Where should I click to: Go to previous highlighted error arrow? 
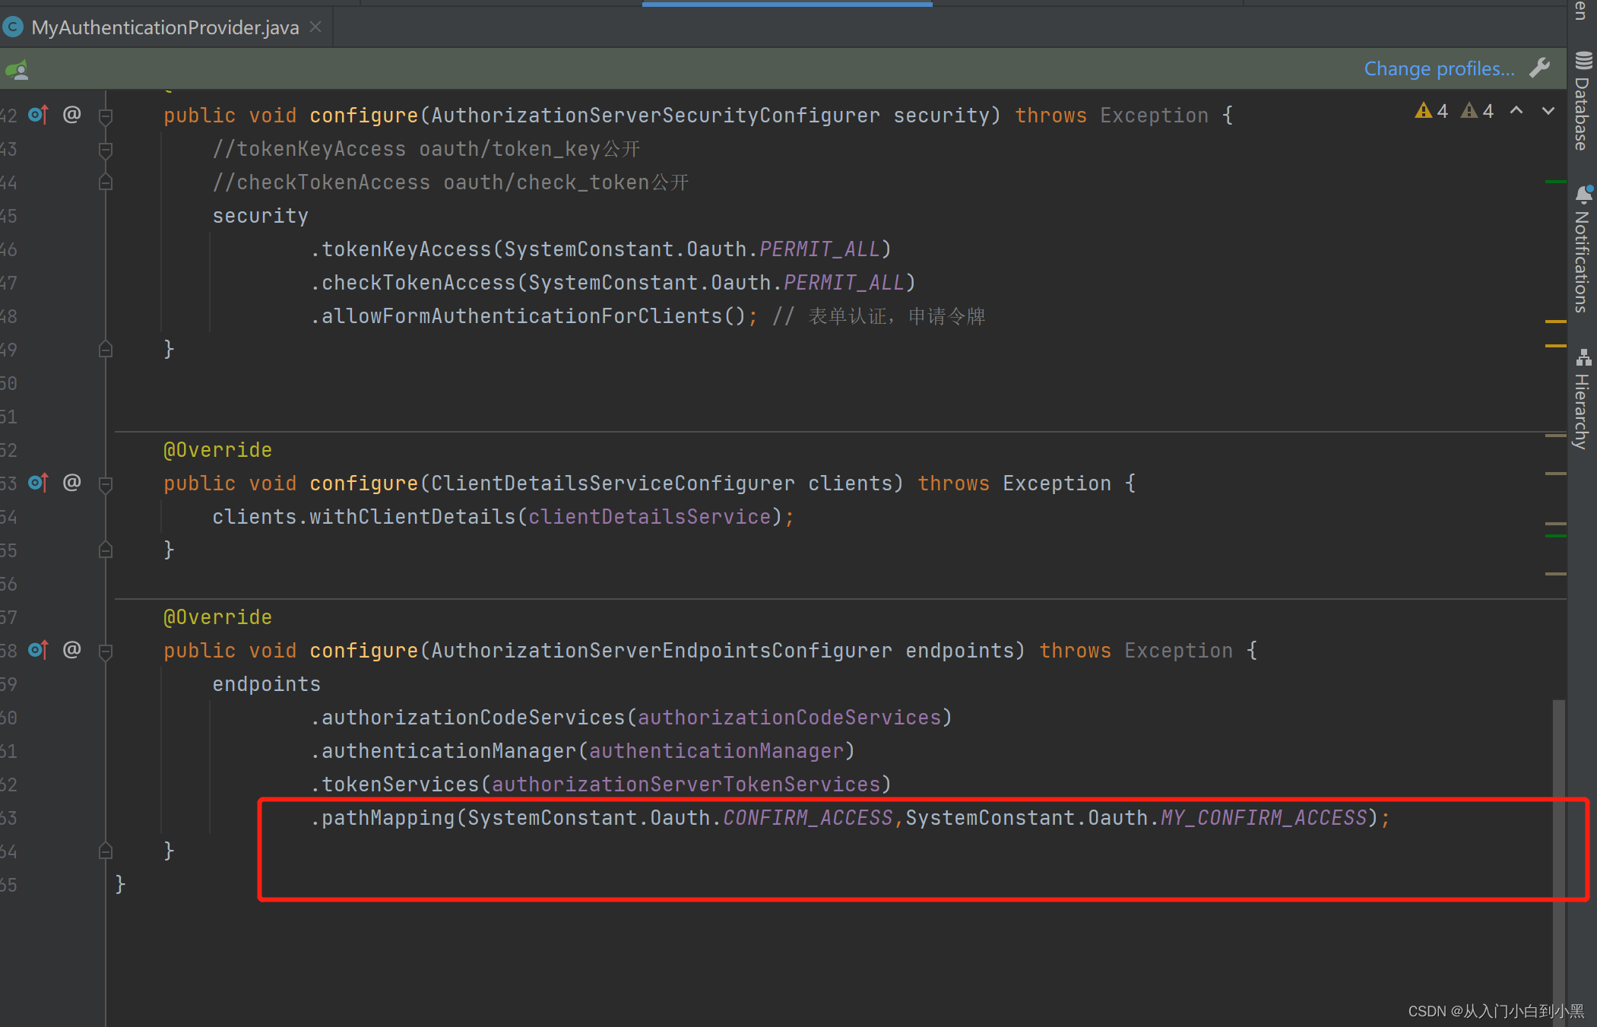tap(1516, 111)
